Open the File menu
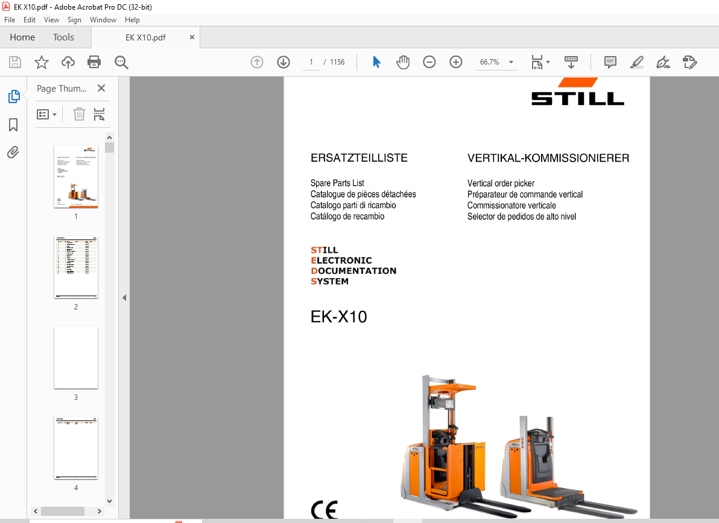 click(10, 20)
